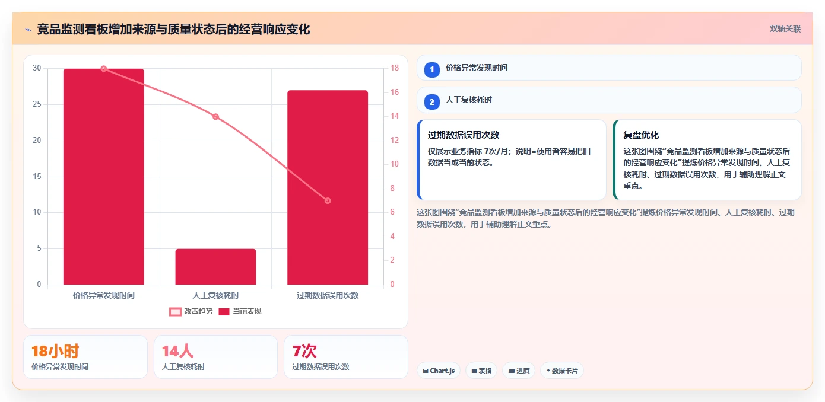Click the lightning icon beside the dashboard title
This screenshot has height=402, width=825.
[x=28, y=30]
